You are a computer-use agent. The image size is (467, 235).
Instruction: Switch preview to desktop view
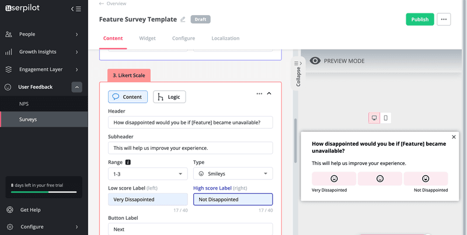[374, 118]
